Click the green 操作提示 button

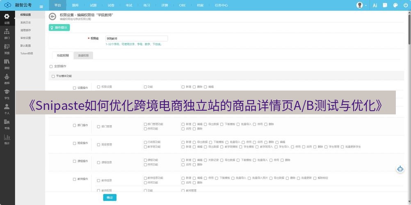click(59, 27)
